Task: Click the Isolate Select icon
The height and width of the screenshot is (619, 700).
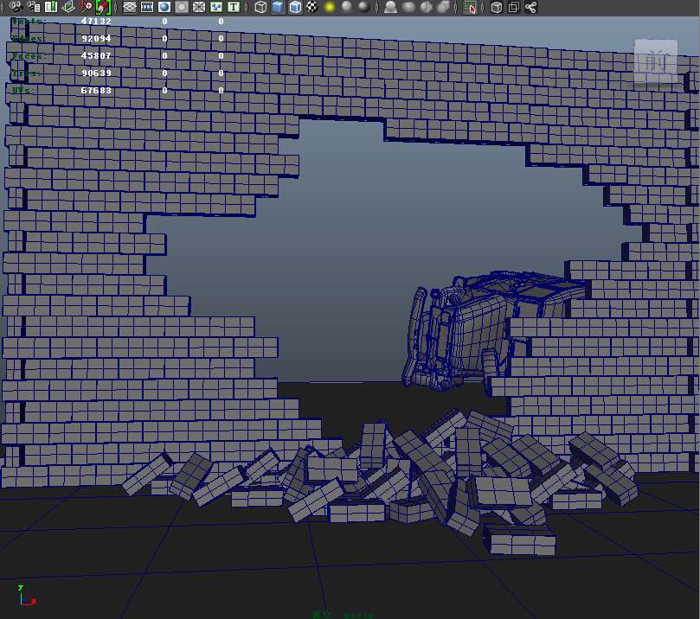Action: (x=470, y=7)
